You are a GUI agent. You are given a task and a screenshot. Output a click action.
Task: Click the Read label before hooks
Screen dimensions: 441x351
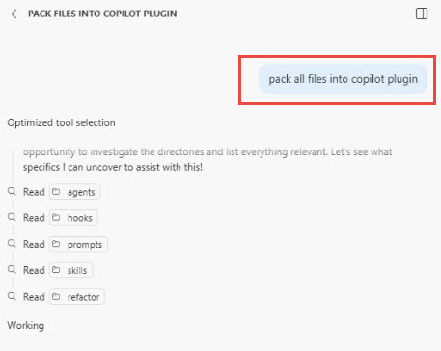pyautogui.click(x=34, y=218)
